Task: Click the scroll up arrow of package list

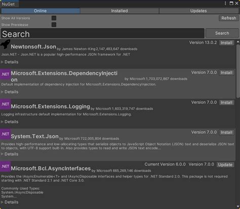Action: click(238, 42)
